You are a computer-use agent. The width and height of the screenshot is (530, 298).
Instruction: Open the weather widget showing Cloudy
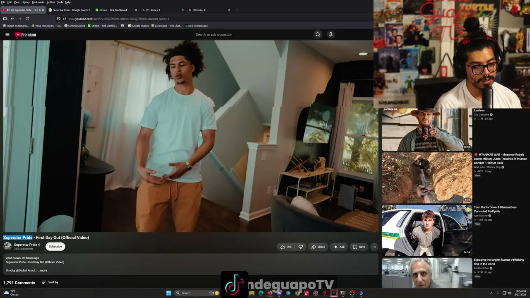pyautogui.click(x=11, y=293)
